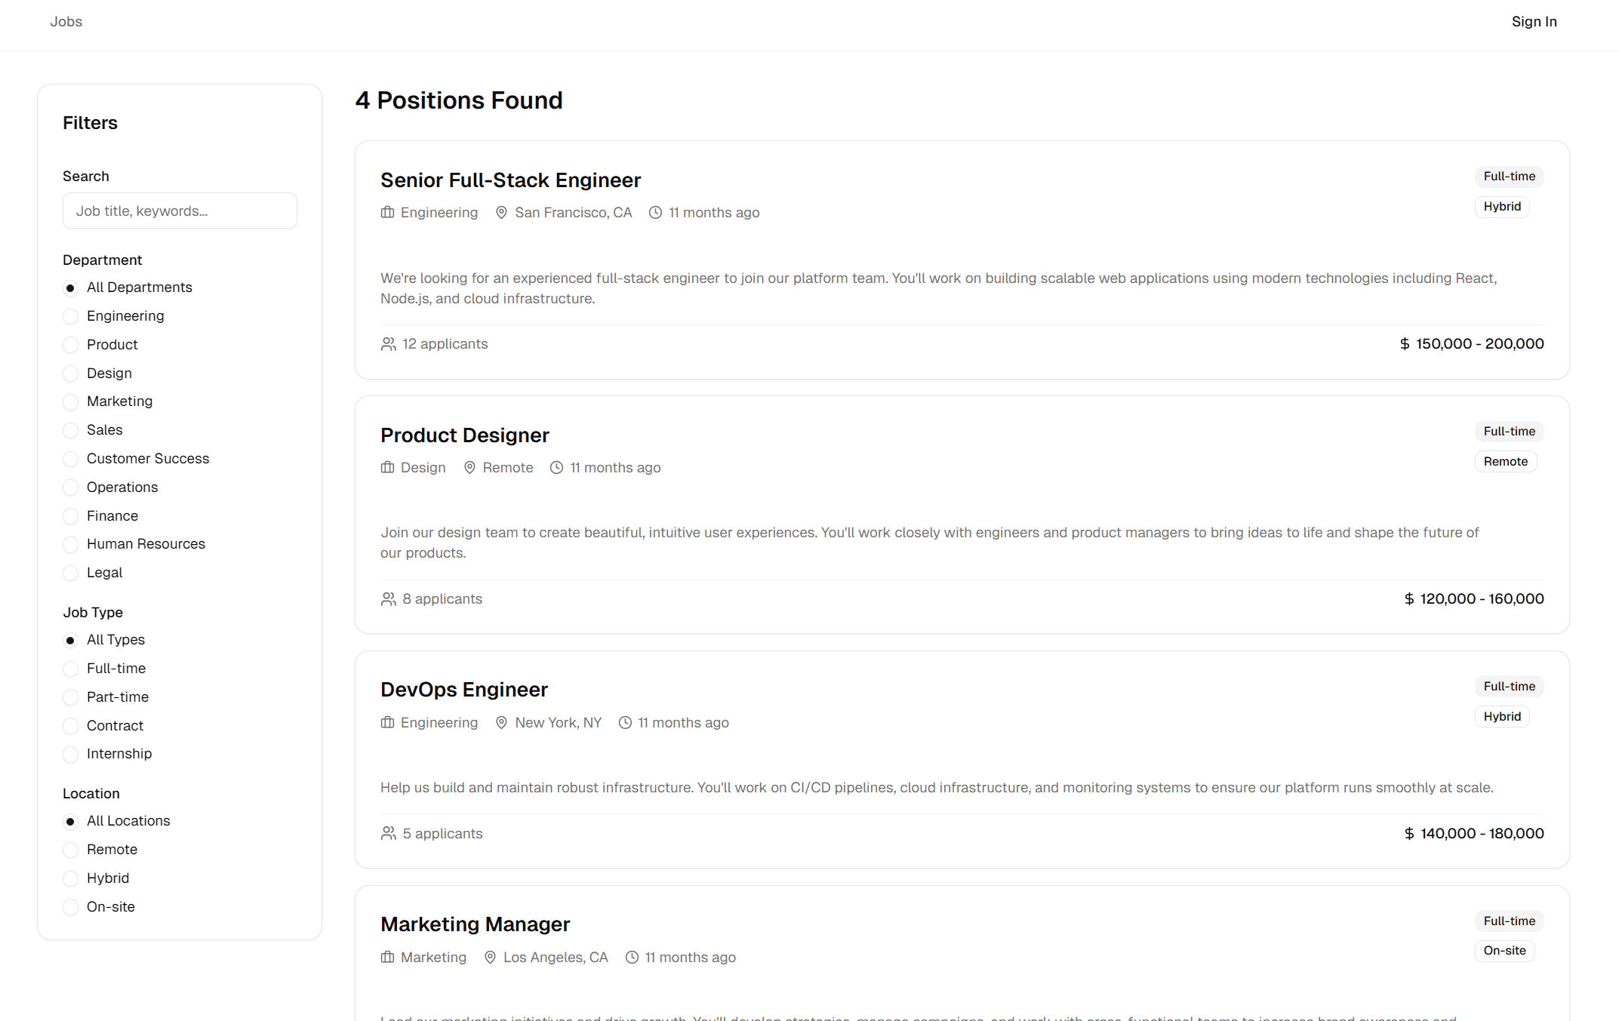Click the location pin icon beside San Francisco, CA
This screenshot has width=1619, height=1021.
pyautogui.click(x=501, y=212)
